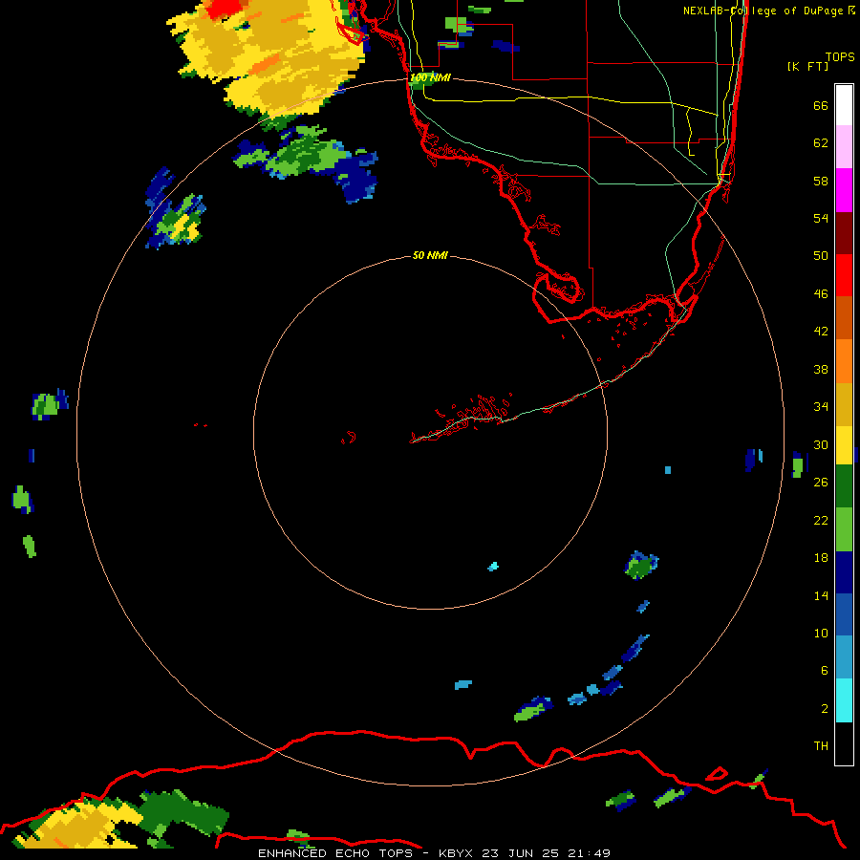
Task: Click the '23 JUN 25' date in caption
Action: (520, 853)
